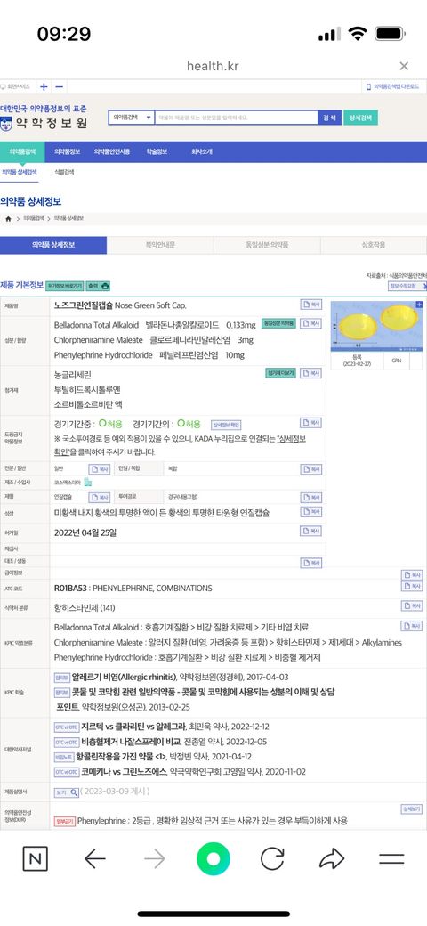Tap the Naver N icon
The width and height of the screenshot is (427, 926).
tap(36, 858)
